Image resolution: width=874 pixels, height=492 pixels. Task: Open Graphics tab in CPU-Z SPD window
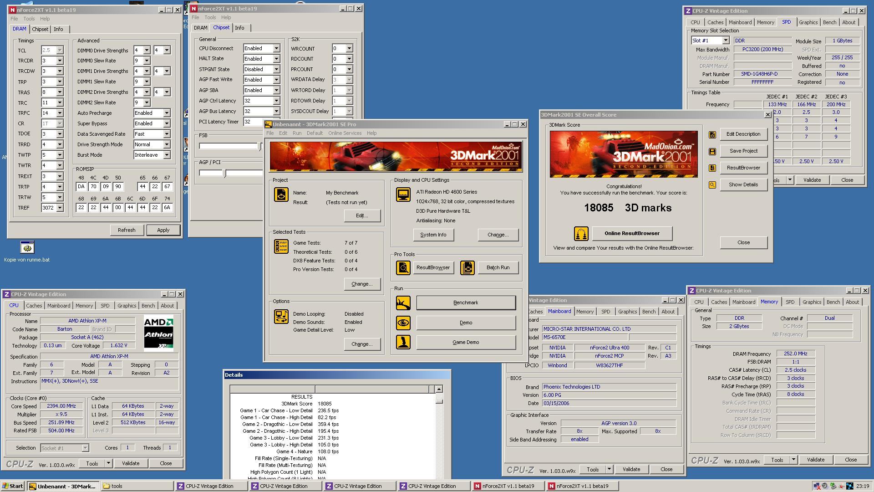point(808,22)
